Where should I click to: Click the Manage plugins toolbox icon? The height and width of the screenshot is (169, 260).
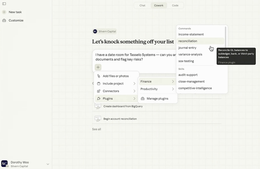143,98
